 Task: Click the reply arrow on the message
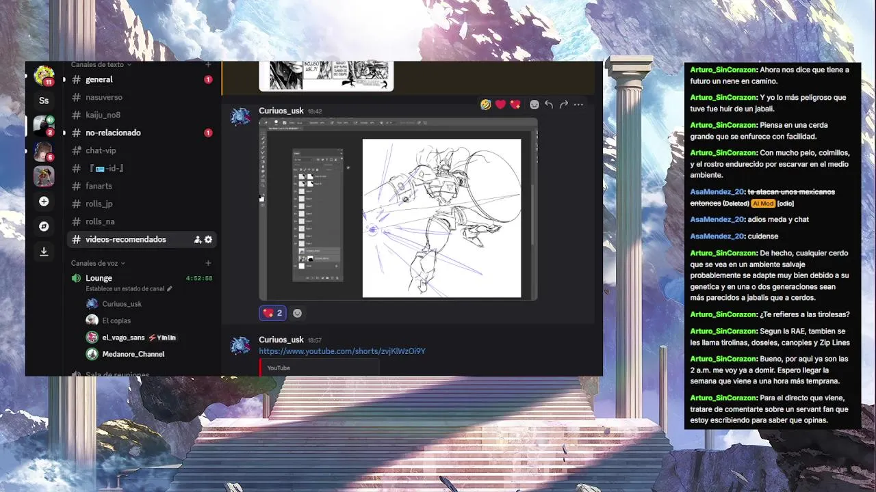tap(549, 105)
